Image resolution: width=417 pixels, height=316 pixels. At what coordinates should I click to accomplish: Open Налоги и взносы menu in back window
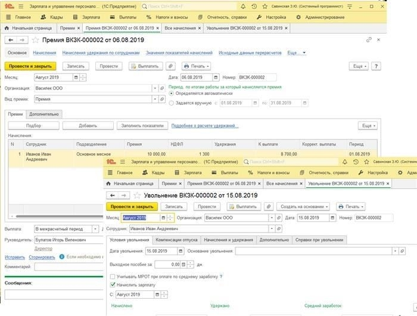click(167, 17)
